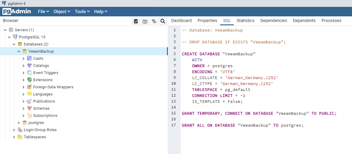Expand the Extensions node
352x154 pixels.
[x=23, y=80]
